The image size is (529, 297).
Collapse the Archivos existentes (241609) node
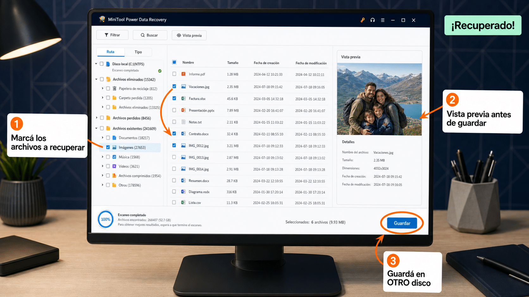click(96, 128)
